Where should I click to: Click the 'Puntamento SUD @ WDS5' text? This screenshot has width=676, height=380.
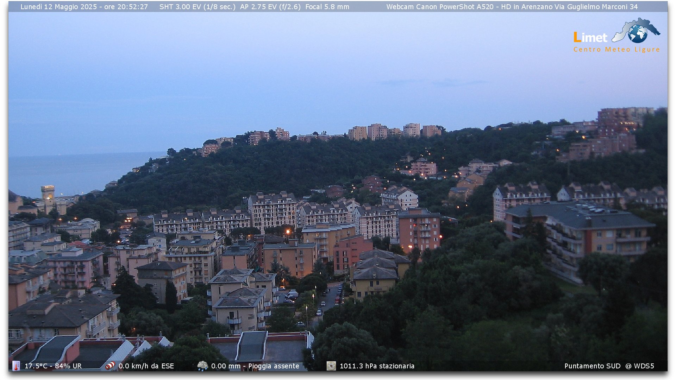pyautogui.click(x=609, y=366)
